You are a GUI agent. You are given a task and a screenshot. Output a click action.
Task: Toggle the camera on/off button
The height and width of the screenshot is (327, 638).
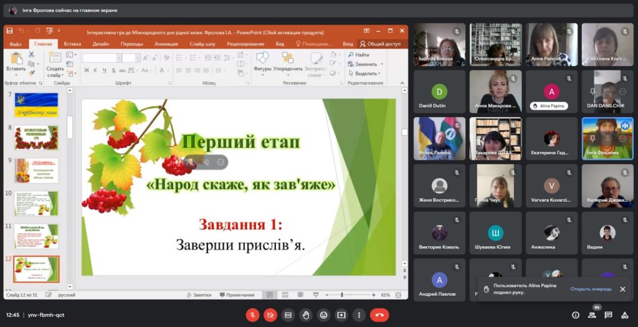(270, 315)
